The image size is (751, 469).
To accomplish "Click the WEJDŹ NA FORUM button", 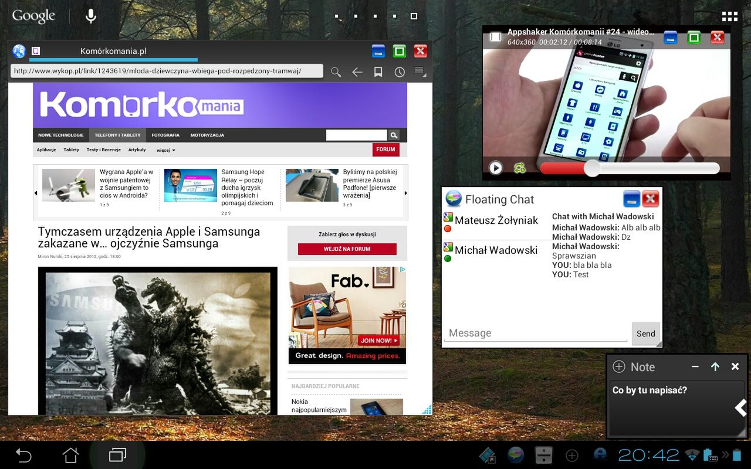I will [x=347, y=249].
